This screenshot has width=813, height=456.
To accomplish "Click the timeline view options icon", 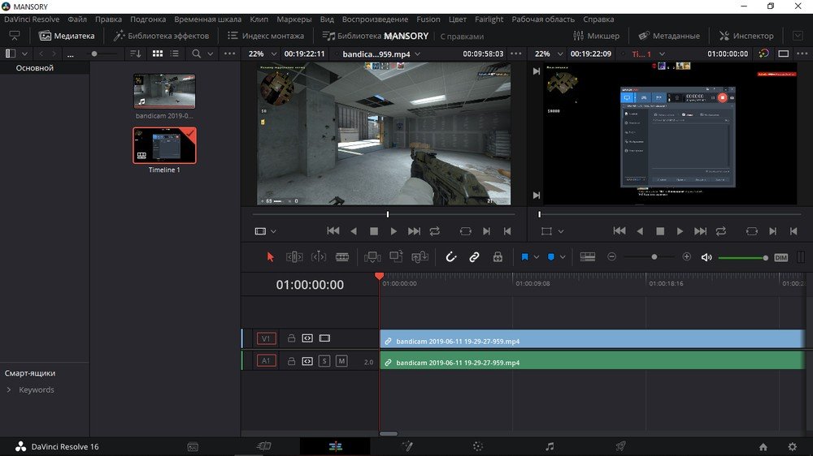I will pyautogui.click(x=588, y=257).
